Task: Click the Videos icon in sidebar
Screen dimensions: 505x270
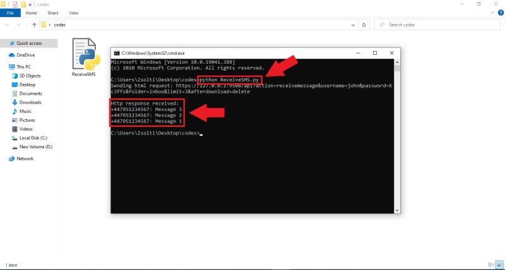Action: click(x=15, y=129)
